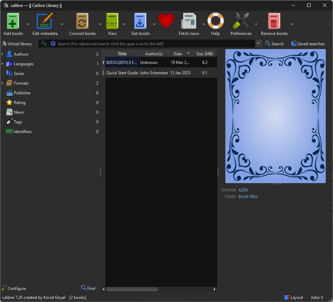Open the View dropdown arrow
Viewport: 333px width, 302px height.
[x=124, y=24]
